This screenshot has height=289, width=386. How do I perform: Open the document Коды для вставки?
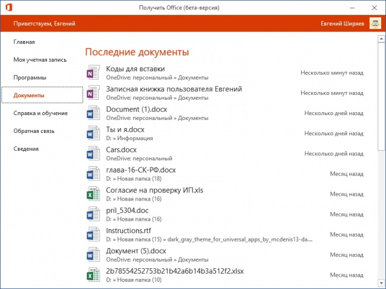tap(135, 69)
